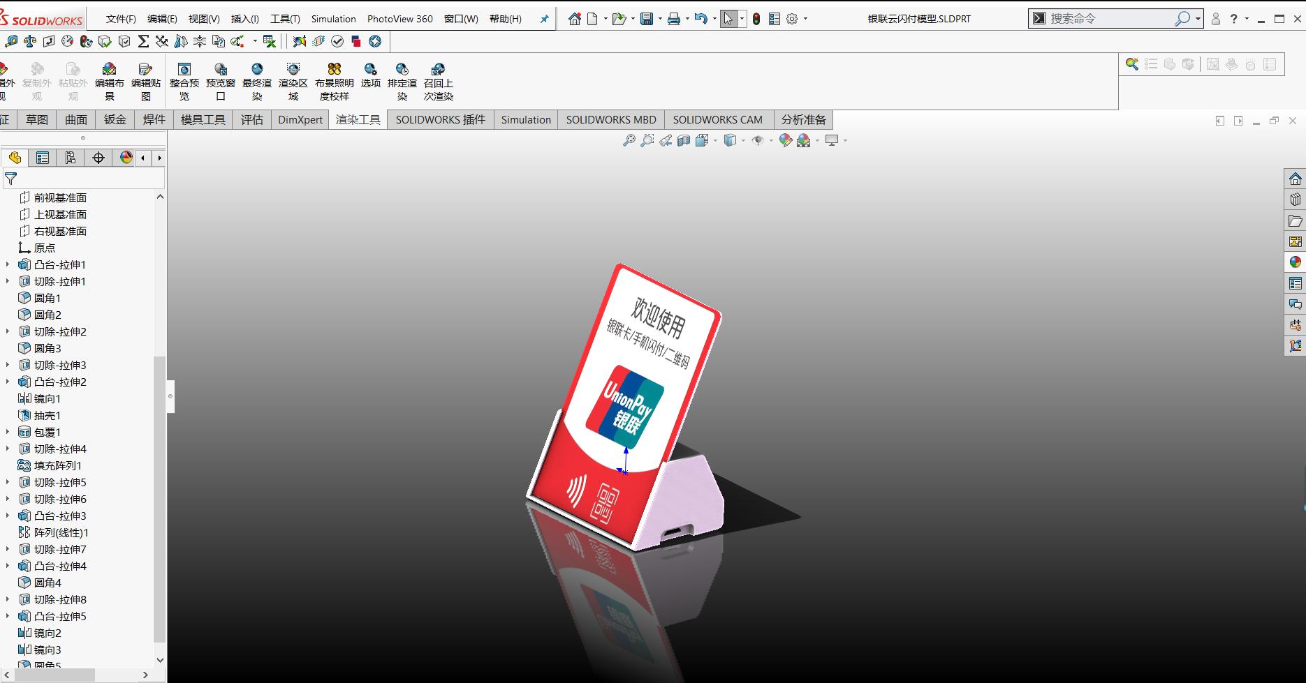1306x683 pixels.
Task: Open Design Library in right task pane
Action: [1296, 200]
